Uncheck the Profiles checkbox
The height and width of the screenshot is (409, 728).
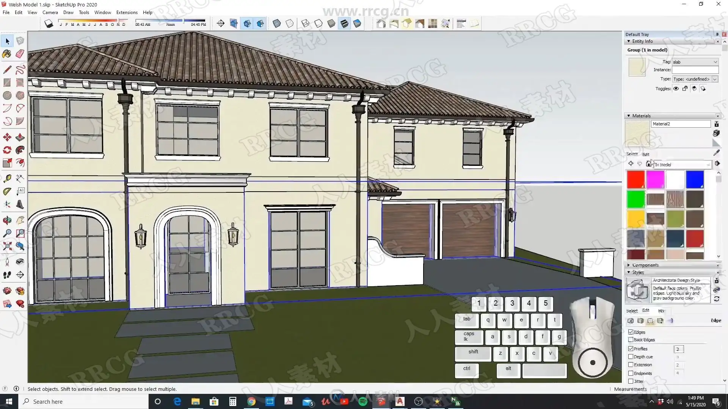click(x=631, y=348)
